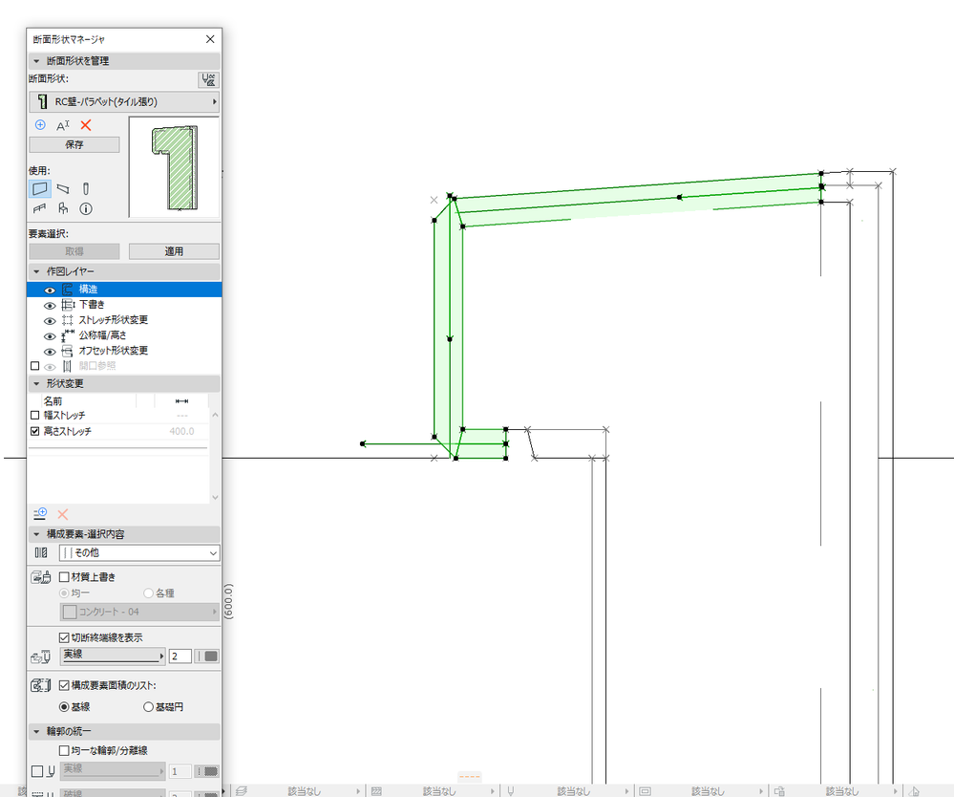Viewport: 954px width, 797px height.
Task: Uncheck the 高さストレッチ checkbox
Action: (x=34, y=431)
